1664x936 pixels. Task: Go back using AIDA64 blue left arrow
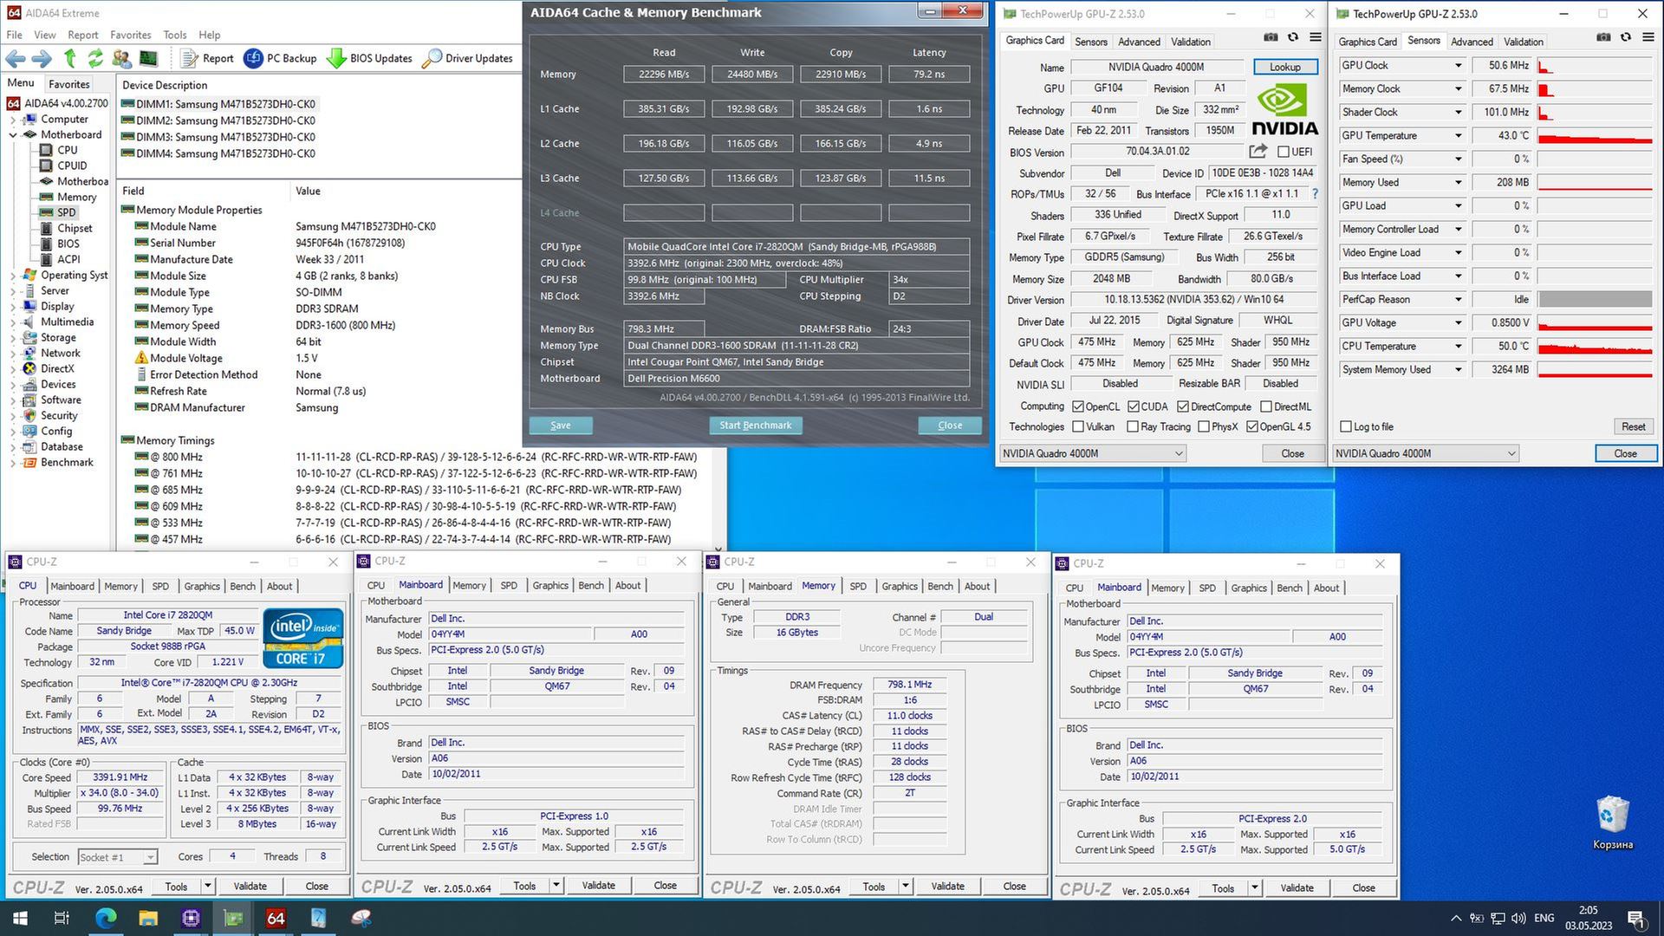click(x=16, y=58)
